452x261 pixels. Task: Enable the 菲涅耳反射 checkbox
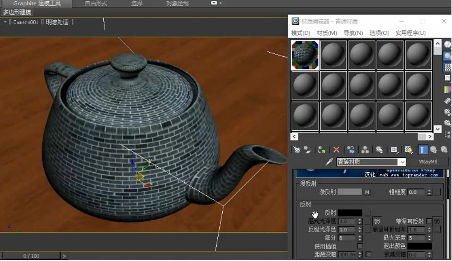429,221
